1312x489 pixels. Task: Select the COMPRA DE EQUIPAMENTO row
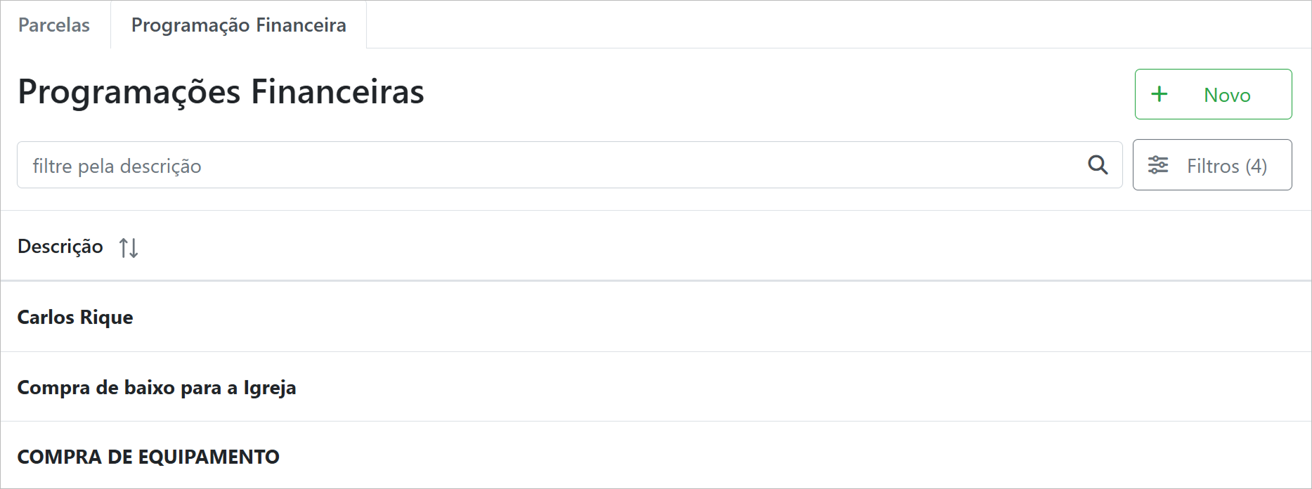[x=148, y=457]
